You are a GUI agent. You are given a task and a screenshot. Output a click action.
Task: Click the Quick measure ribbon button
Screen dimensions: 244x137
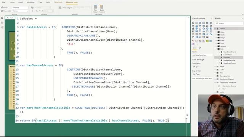(x=102, y=9)
